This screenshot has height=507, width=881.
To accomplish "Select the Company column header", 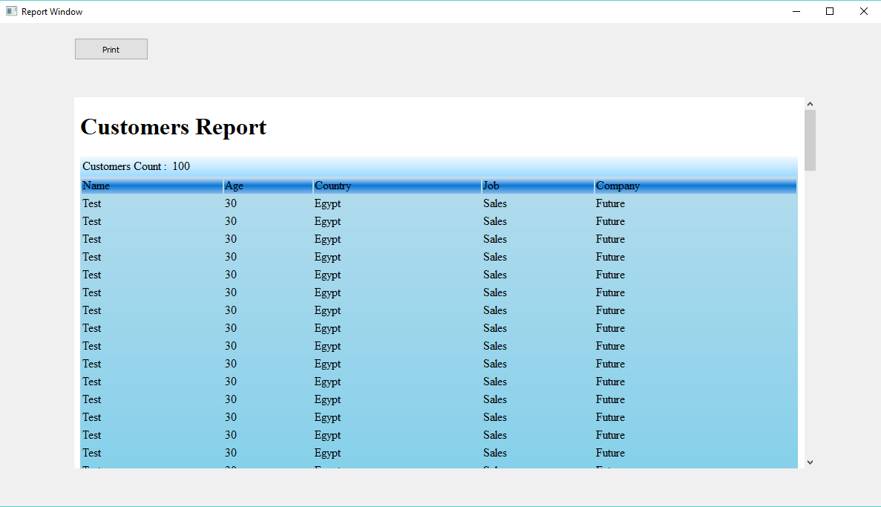I will click(x=618, y=186).
